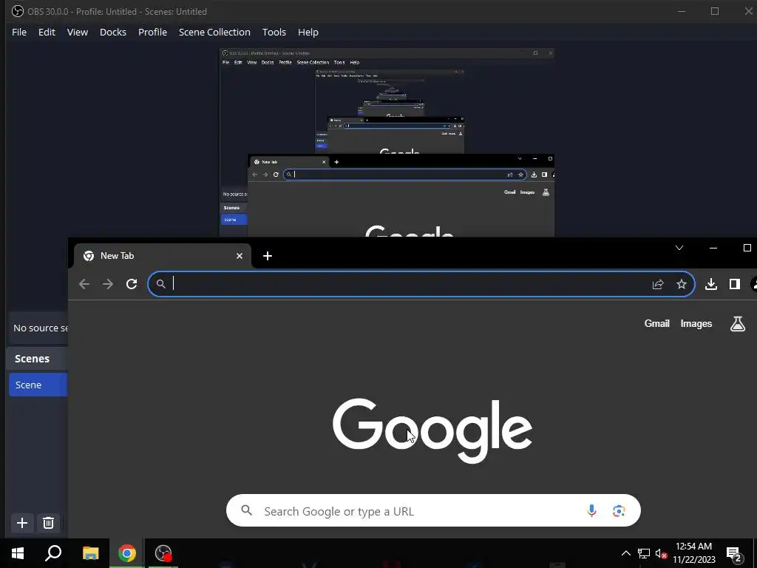The image size is (757, 568).
Task: Expand Chrome tab search chevron
Action: tap(679, 248)
